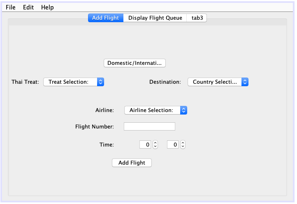
Task: Increase the minute with the up arrow
Action: point(183,143)
